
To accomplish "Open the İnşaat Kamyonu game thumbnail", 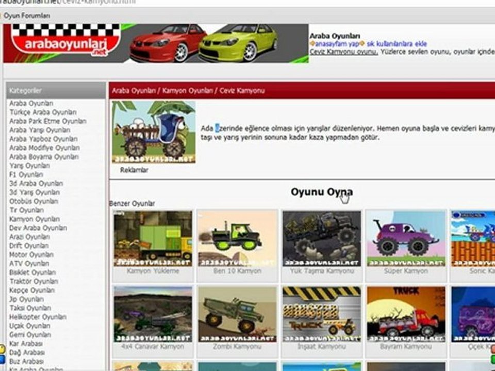I will coord(322,314).
